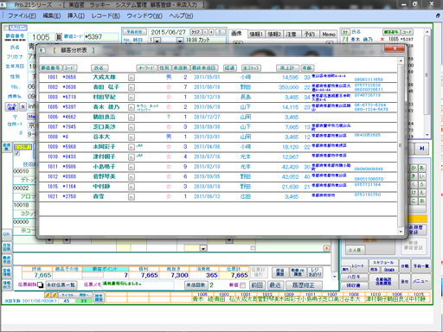Click small square icon in 青田 弘子 row
The height and width of the screenshot is (332, 443).
point(132,87)
